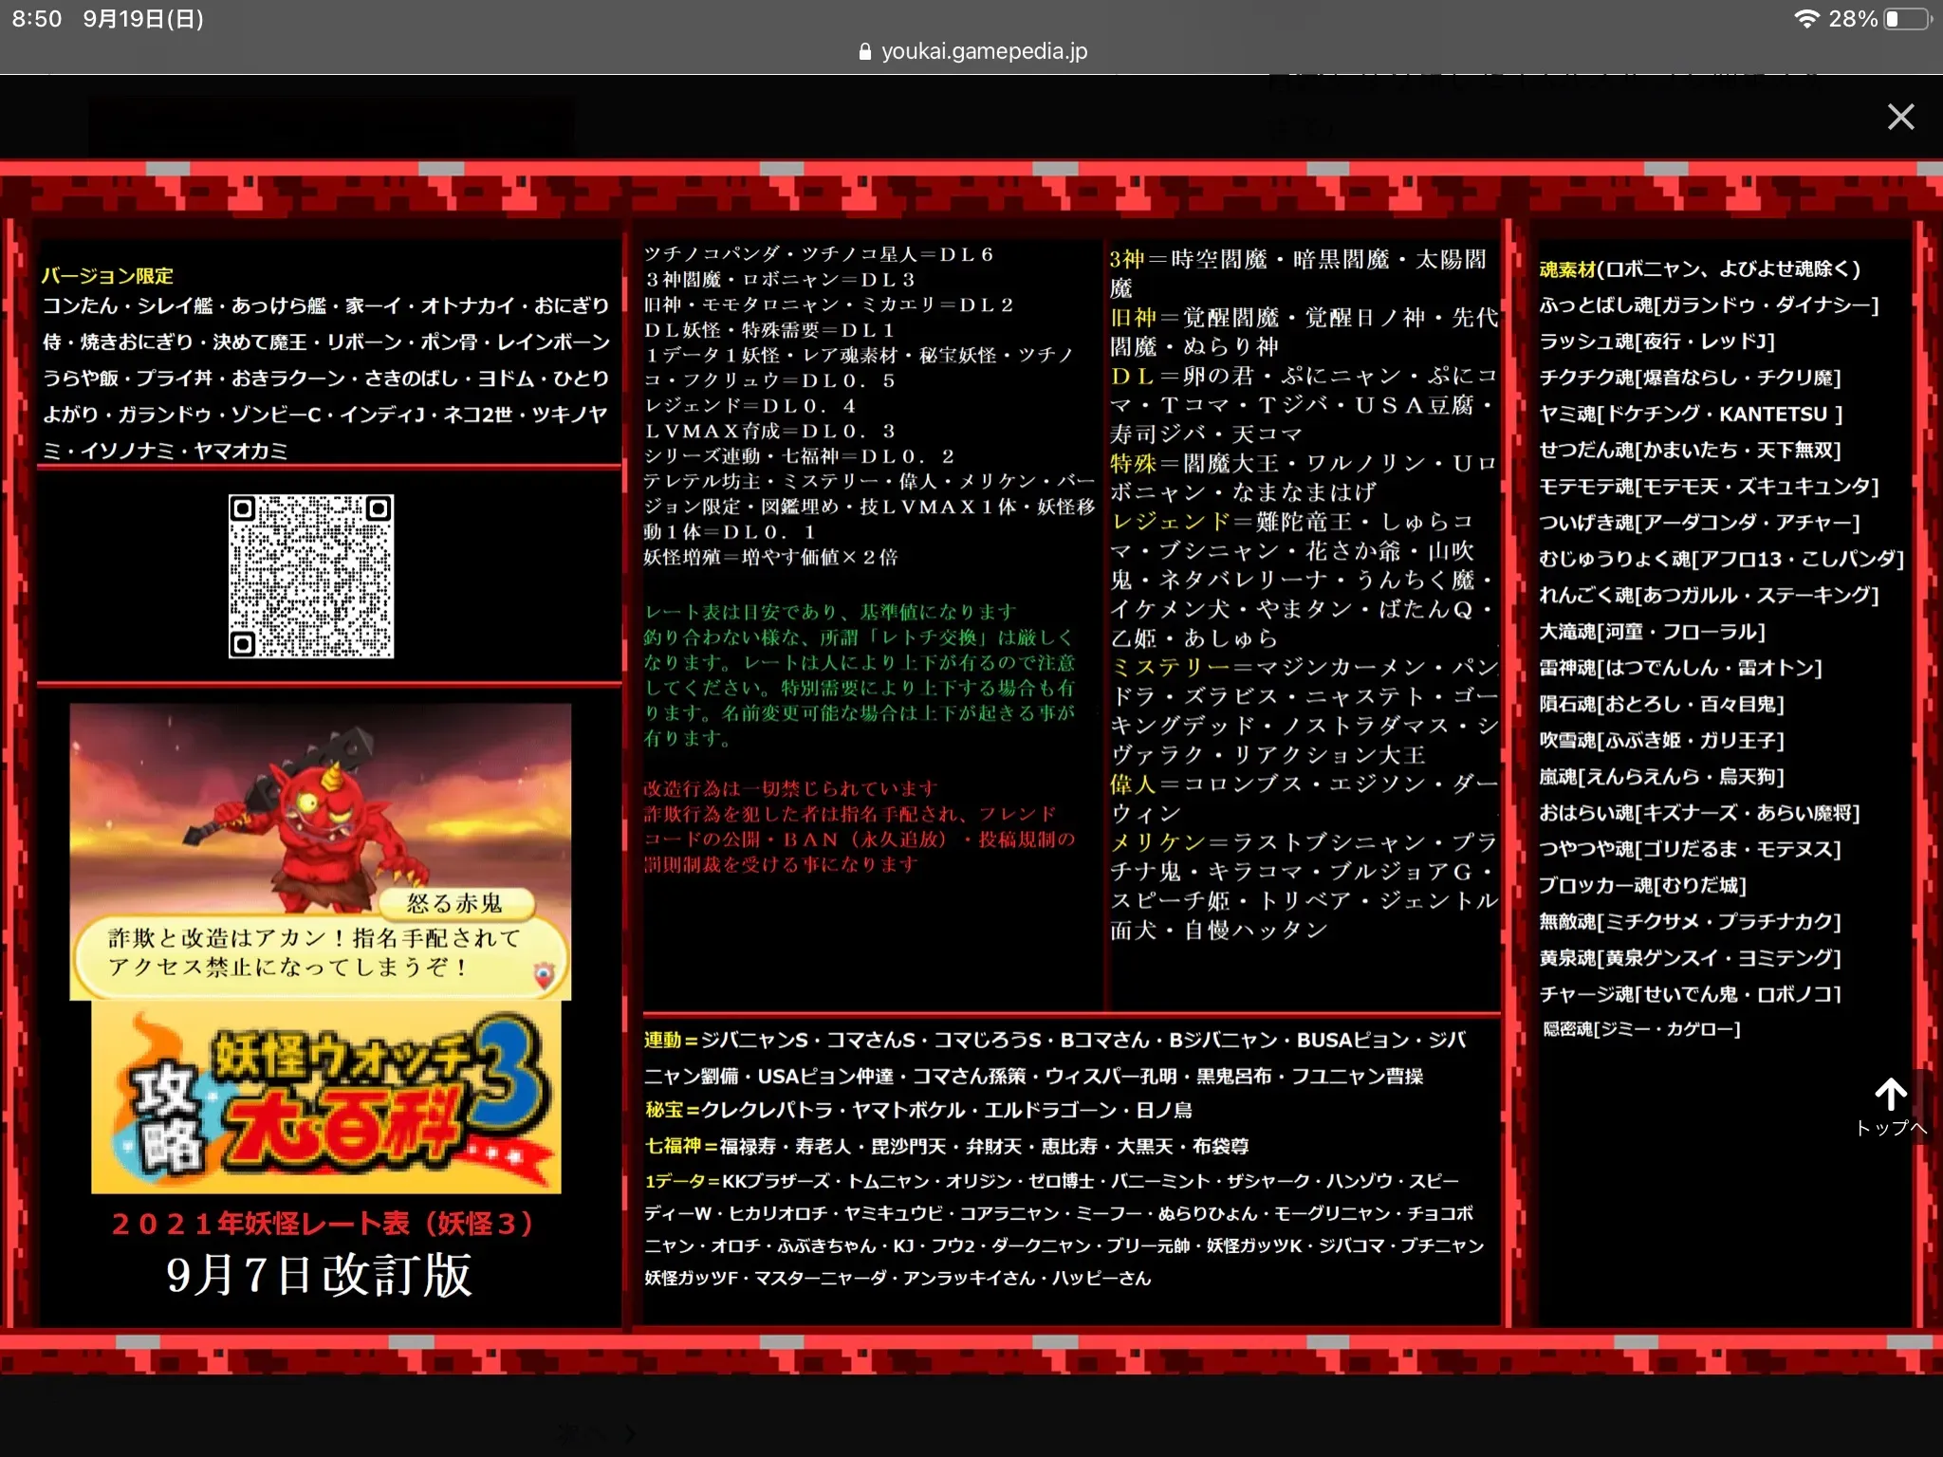Tap the 隠密魂[ジミー・カゲロー] row

[x=1641, y=1029]
